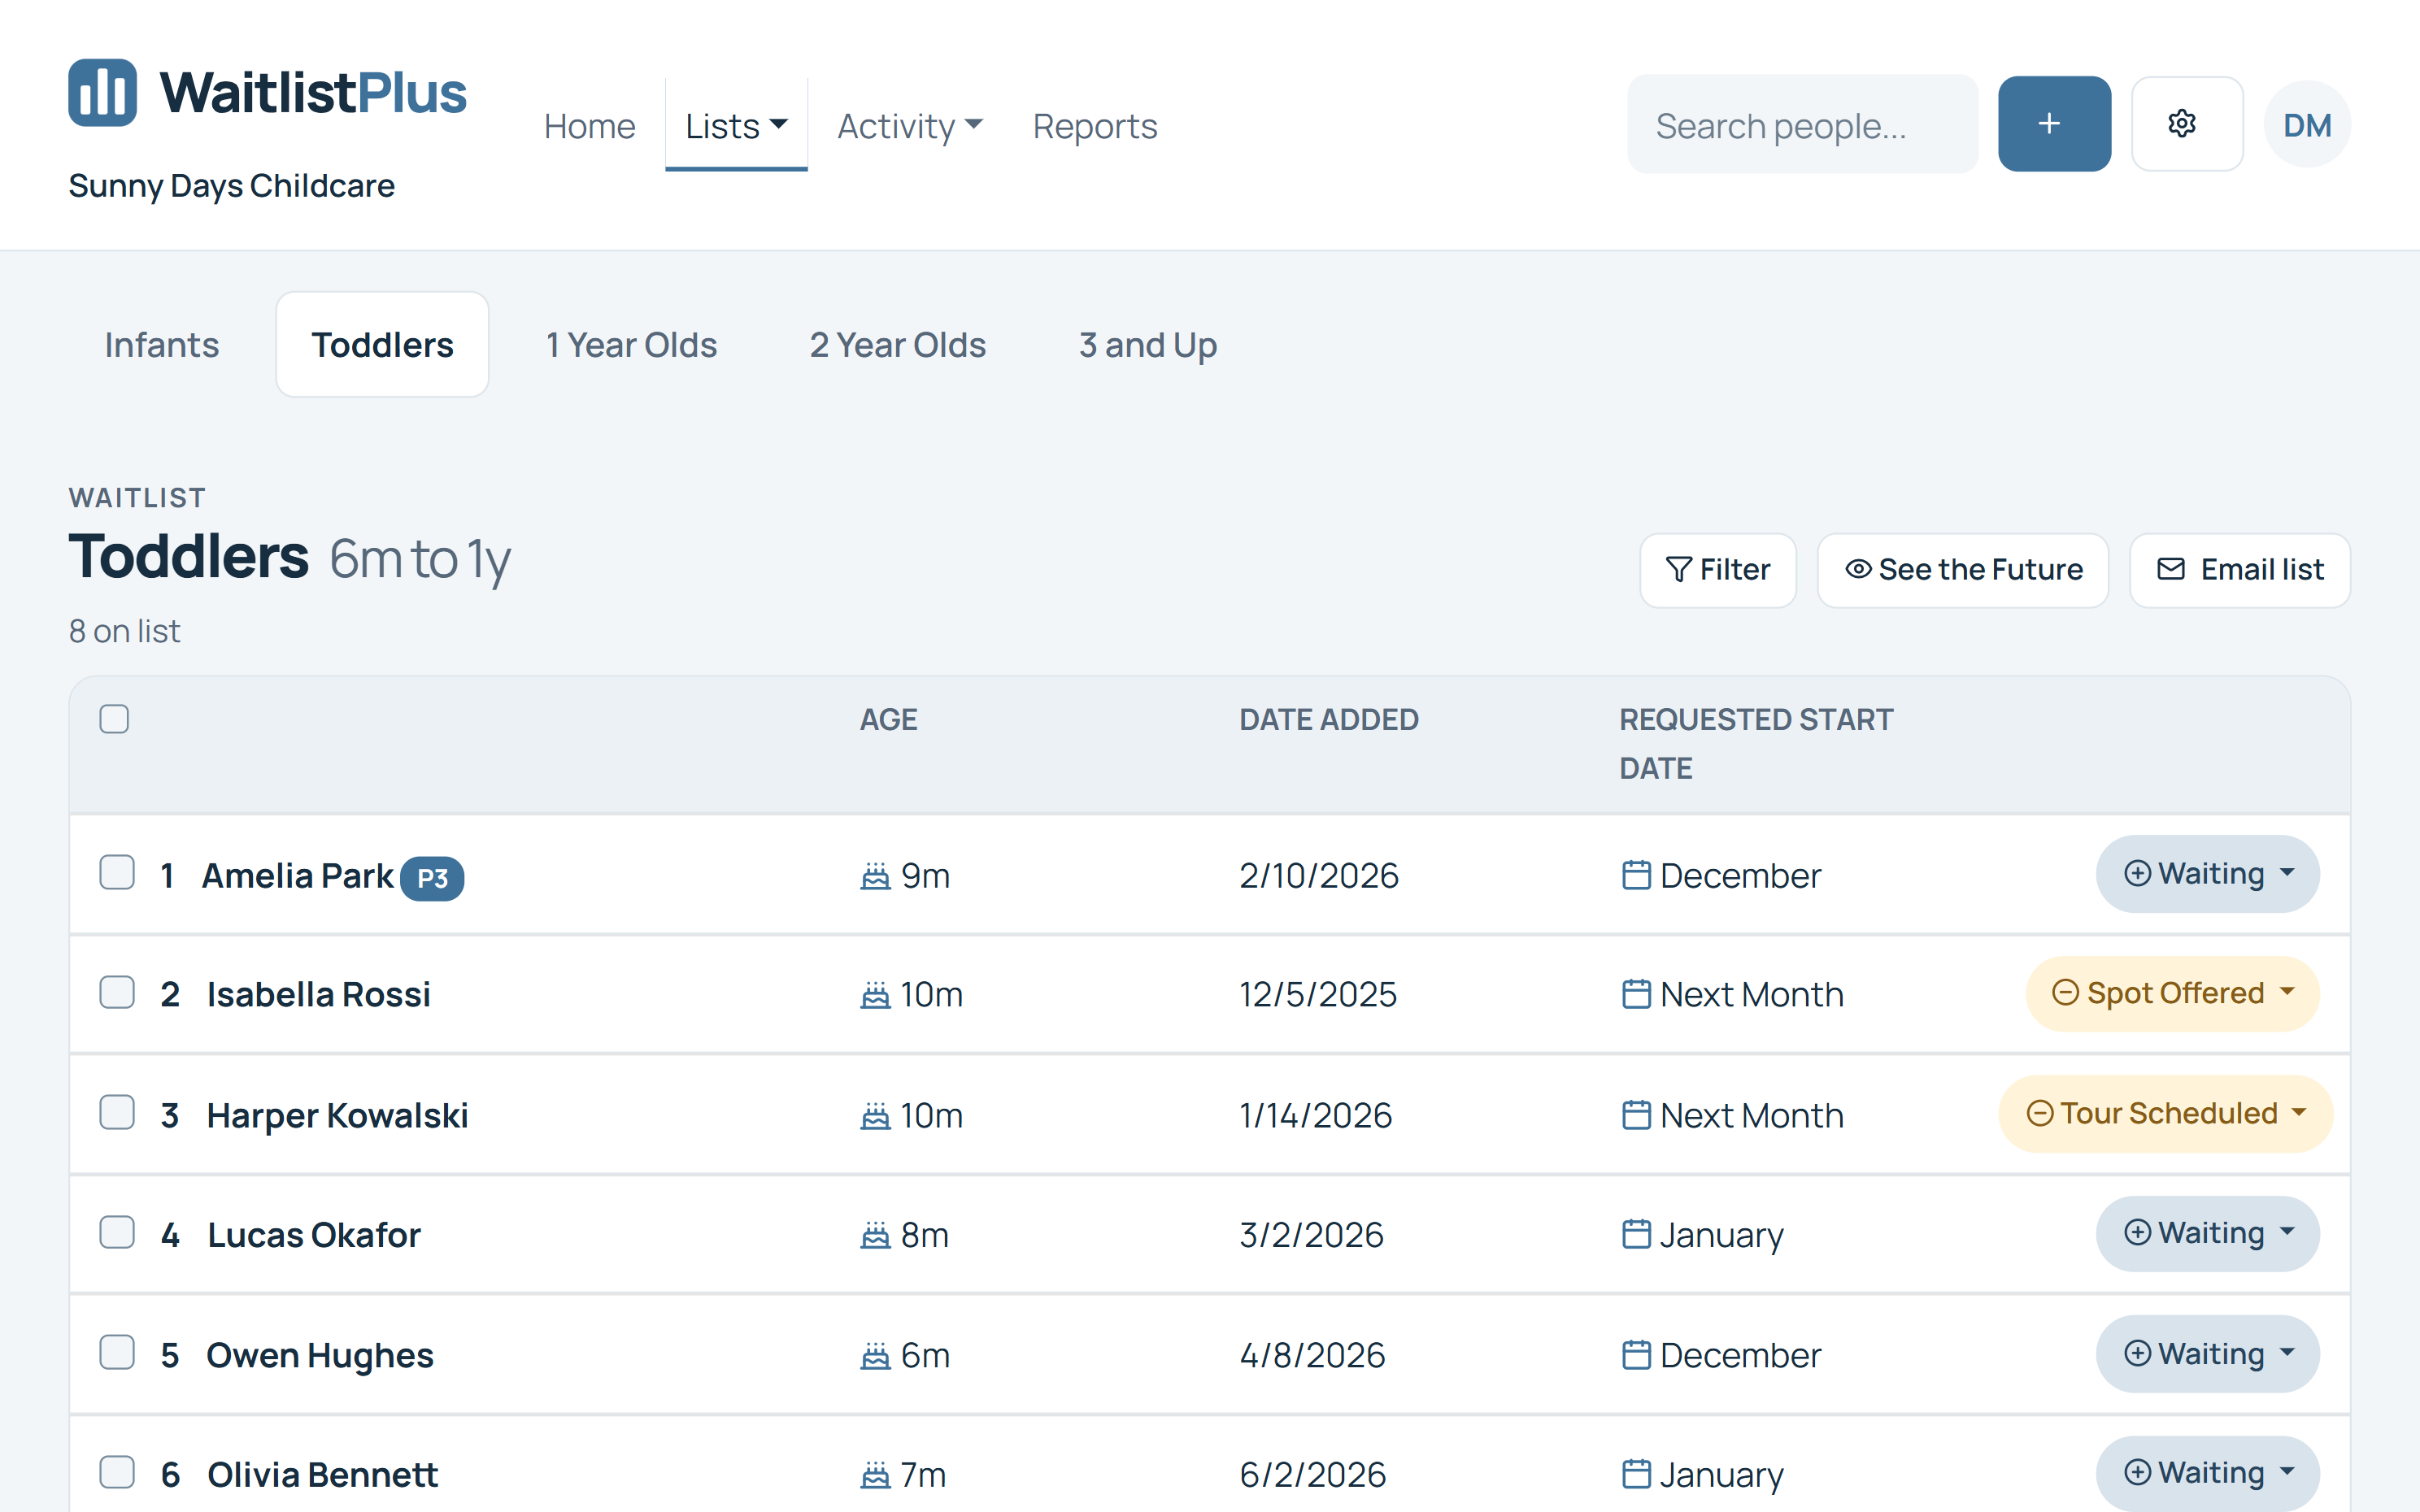Click the birthday cake icon for Lucas Okafor
This screenshot has width=2420, height=1512.
pos(875,1235)
